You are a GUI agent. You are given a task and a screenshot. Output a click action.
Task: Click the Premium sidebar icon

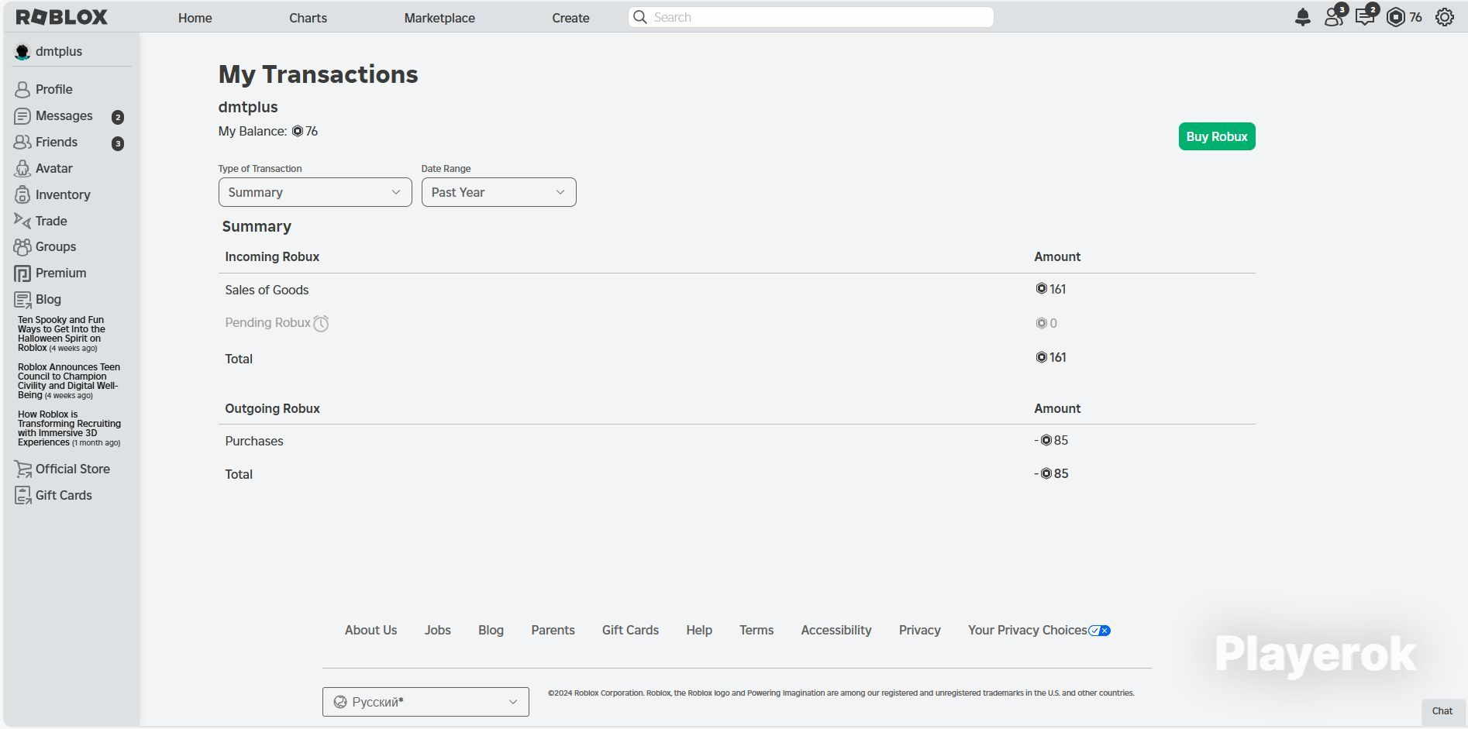(22, 273)
